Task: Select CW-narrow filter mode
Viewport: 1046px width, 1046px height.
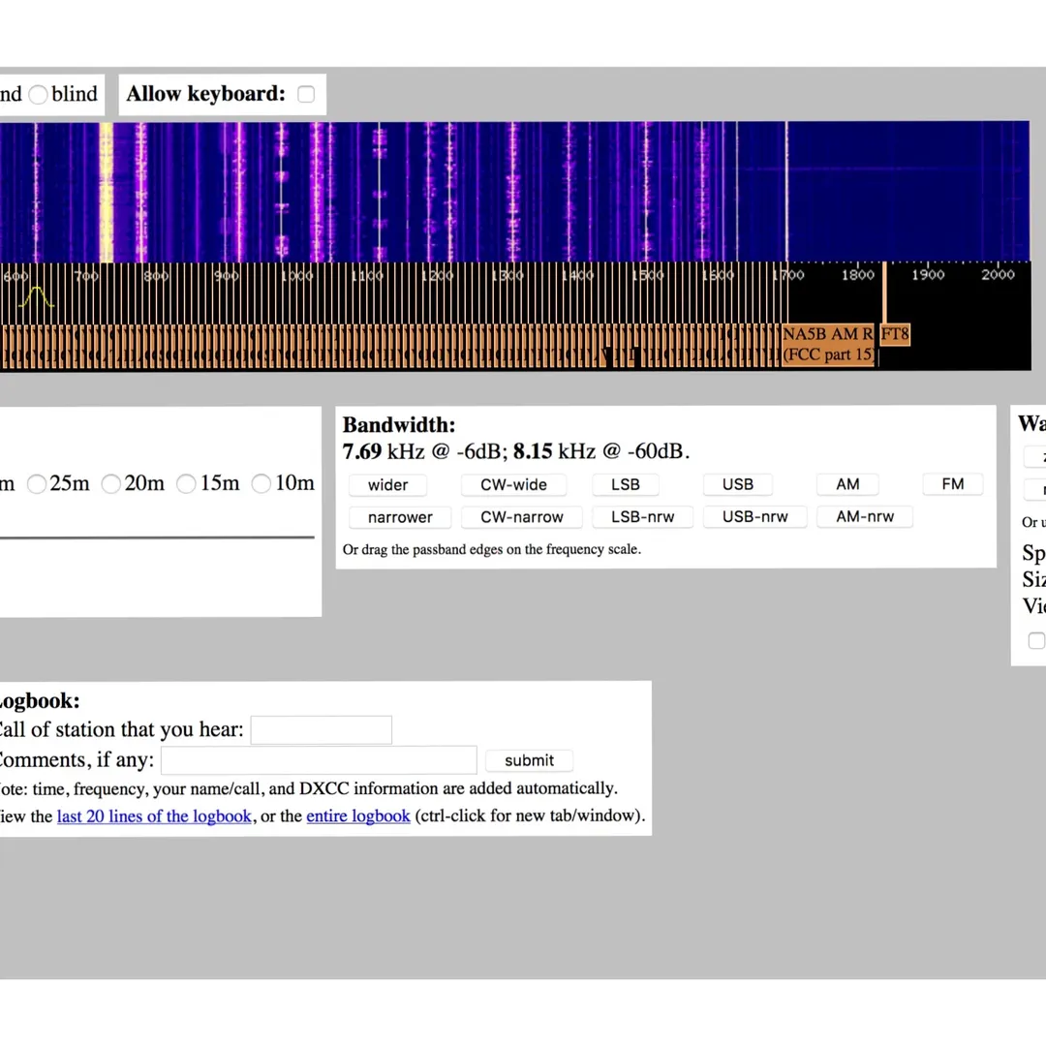Action: (x=521, y=517)
